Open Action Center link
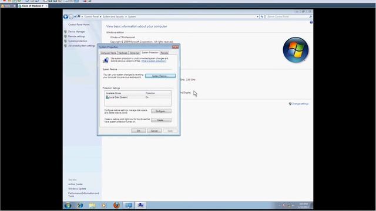This screenshot has width=376, height=211. [x=76, y=184]
